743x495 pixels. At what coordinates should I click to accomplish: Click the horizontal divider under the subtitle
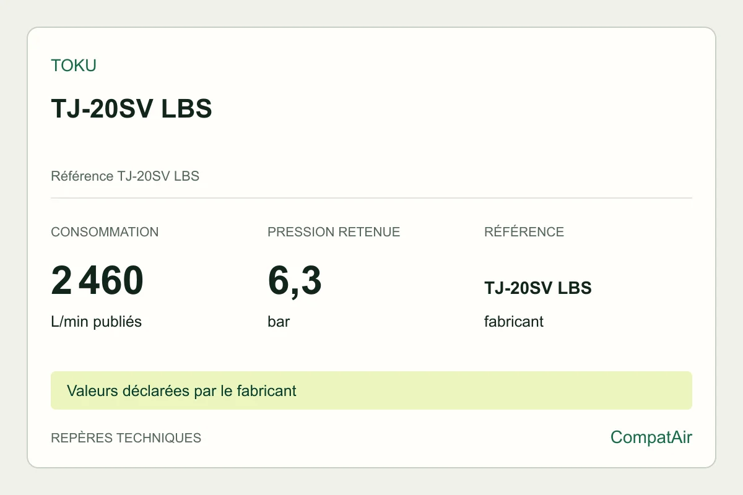tap(371, 198)
